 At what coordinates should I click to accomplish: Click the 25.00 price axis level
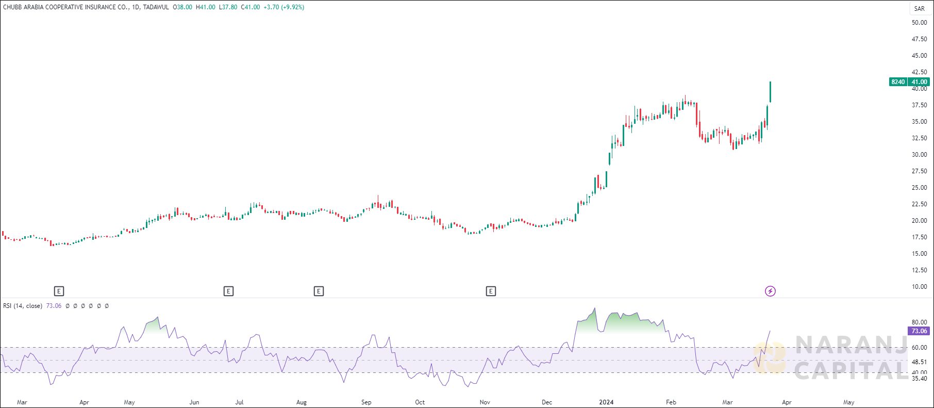click(x=919, y=188)
